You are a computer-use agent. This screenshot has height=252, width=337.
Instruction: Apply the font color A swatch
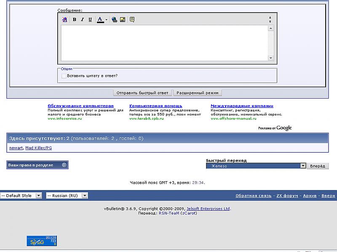[x=100, y=19]
